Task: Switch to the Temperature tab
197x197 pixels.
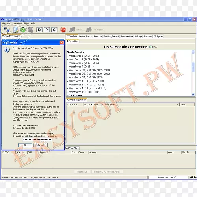Action: tap(127, 37)
